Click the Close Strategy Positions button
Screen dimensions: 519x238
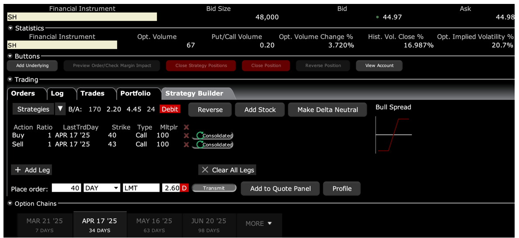201,66
